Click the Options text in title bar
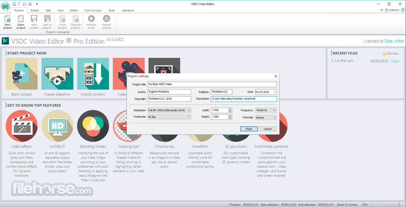The image size is (406, 207). (394, 10)
